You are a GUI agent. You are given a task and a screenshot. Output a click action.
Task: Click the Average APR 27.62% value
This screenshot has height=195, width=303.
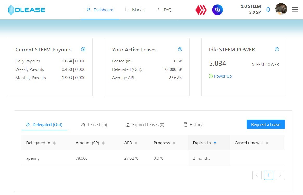click(x=175, y=78)
